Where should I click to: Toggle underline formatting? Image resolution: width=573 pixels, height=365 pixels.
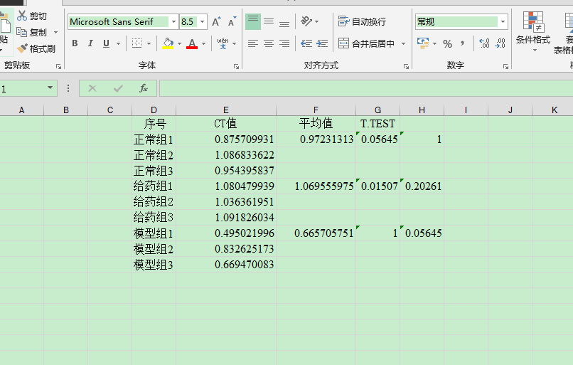tap(106, 43)
